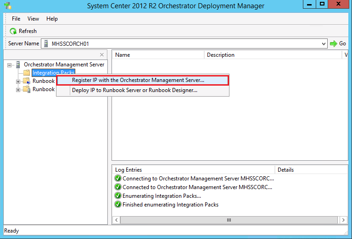The image size is (352, 239).
Task: Click the Details column header
Action: (x=311, y=170)
